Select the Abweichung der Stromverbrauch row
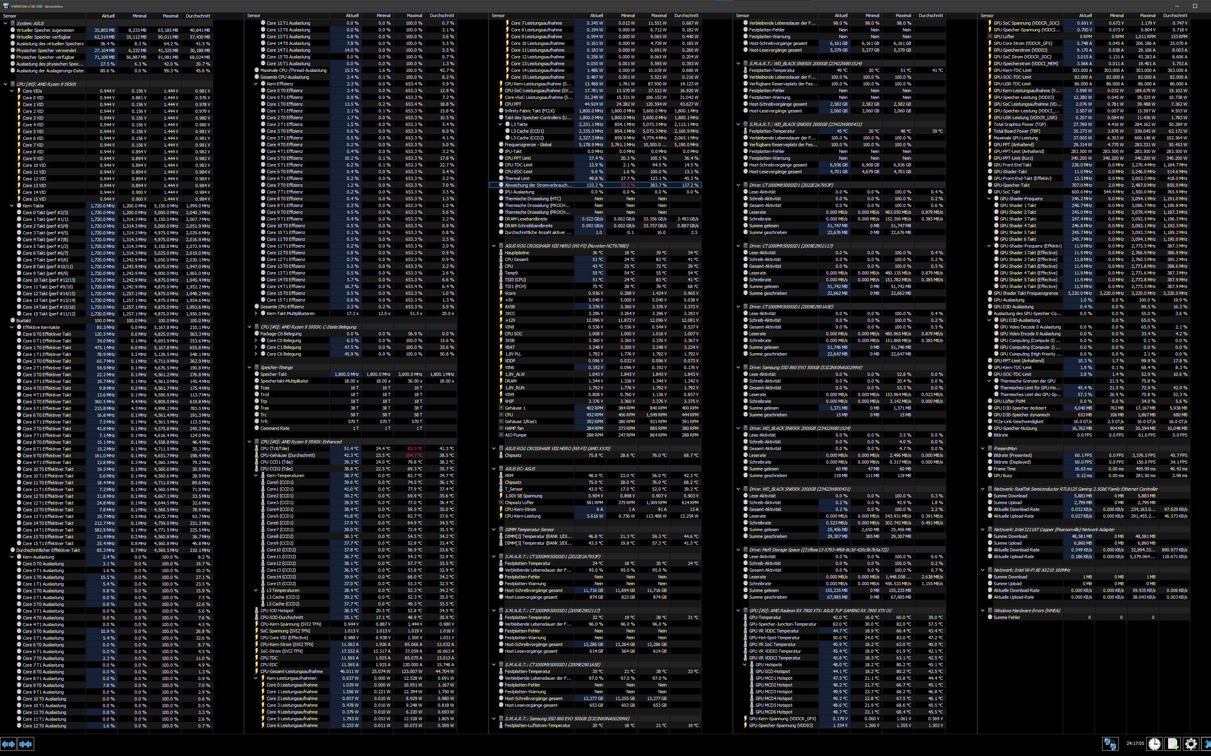1211x756 pixels. coord(538,185)
